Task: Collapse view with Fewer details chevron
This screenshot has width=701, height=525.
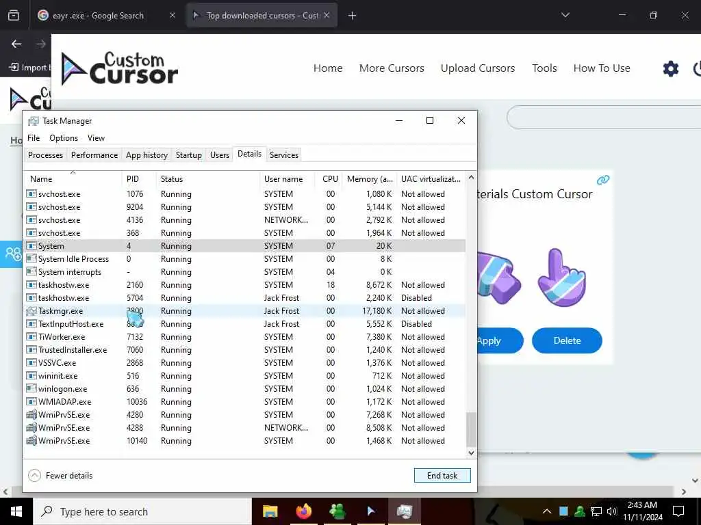Action: tap(34, 476)
